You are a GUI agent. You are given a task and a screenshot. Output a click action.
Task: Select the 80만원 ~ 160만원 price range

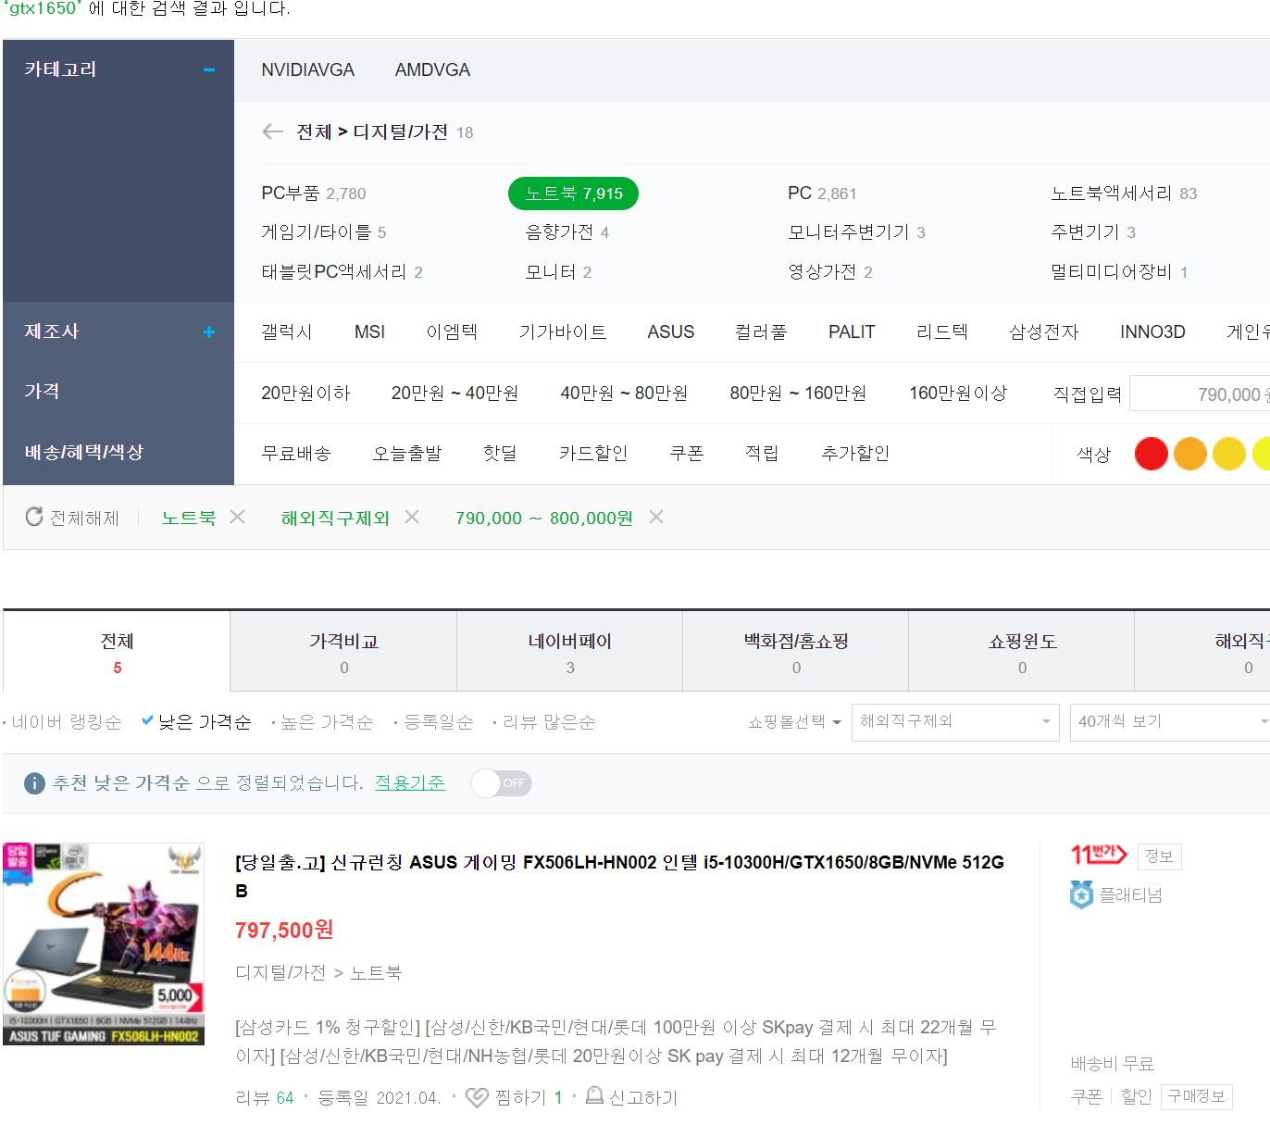pyautogui.click(x=798, y=393)
